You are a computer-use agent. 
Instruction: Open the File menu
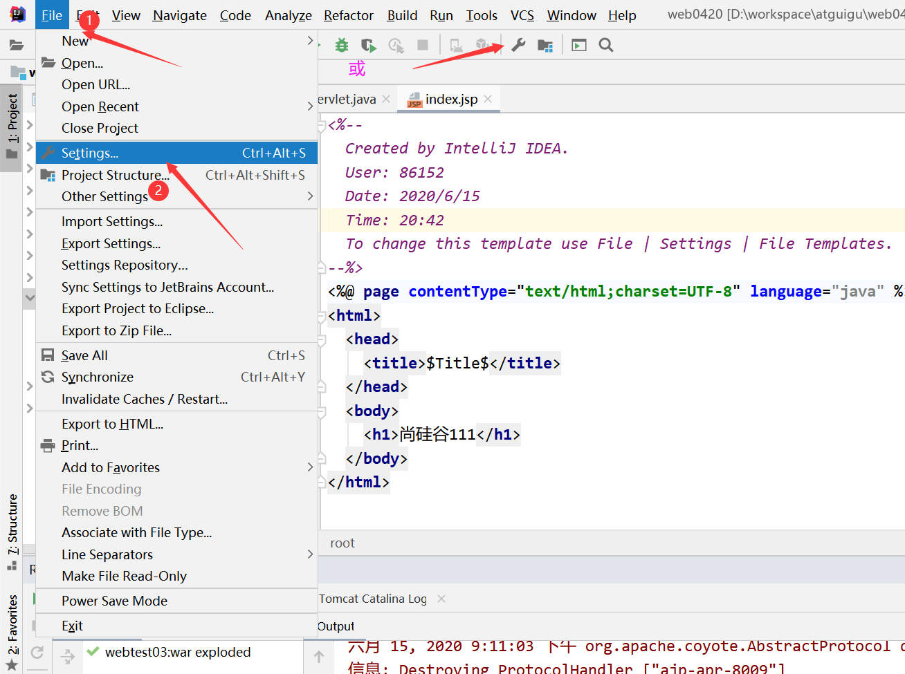click(52, 15)
